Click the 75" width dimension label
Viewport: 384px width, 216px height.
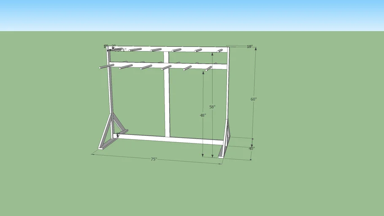154,159
